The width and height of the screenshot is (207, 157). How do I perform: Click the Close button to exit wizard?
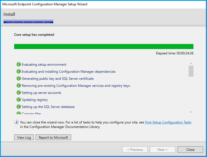pyautogui.click(x=190, y=150)
